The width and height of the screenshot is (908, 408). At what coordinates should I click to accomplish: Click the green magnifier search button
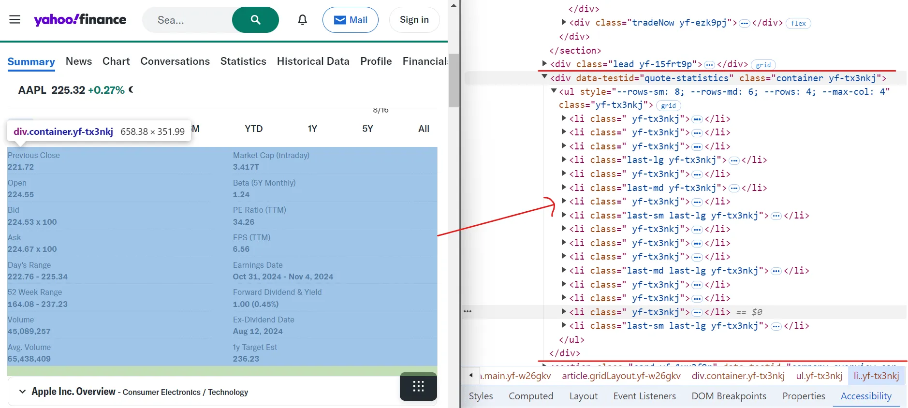tap(255, 20)
